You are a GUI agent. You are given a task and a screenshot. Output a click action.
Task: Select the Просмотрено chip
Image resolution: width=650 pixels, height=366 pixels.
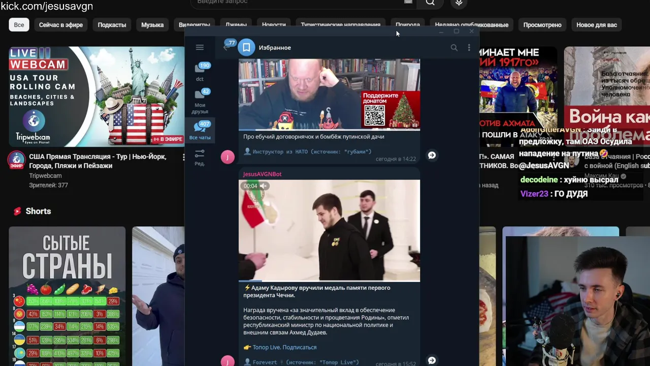pyautogui.click(x=542, y=25)
